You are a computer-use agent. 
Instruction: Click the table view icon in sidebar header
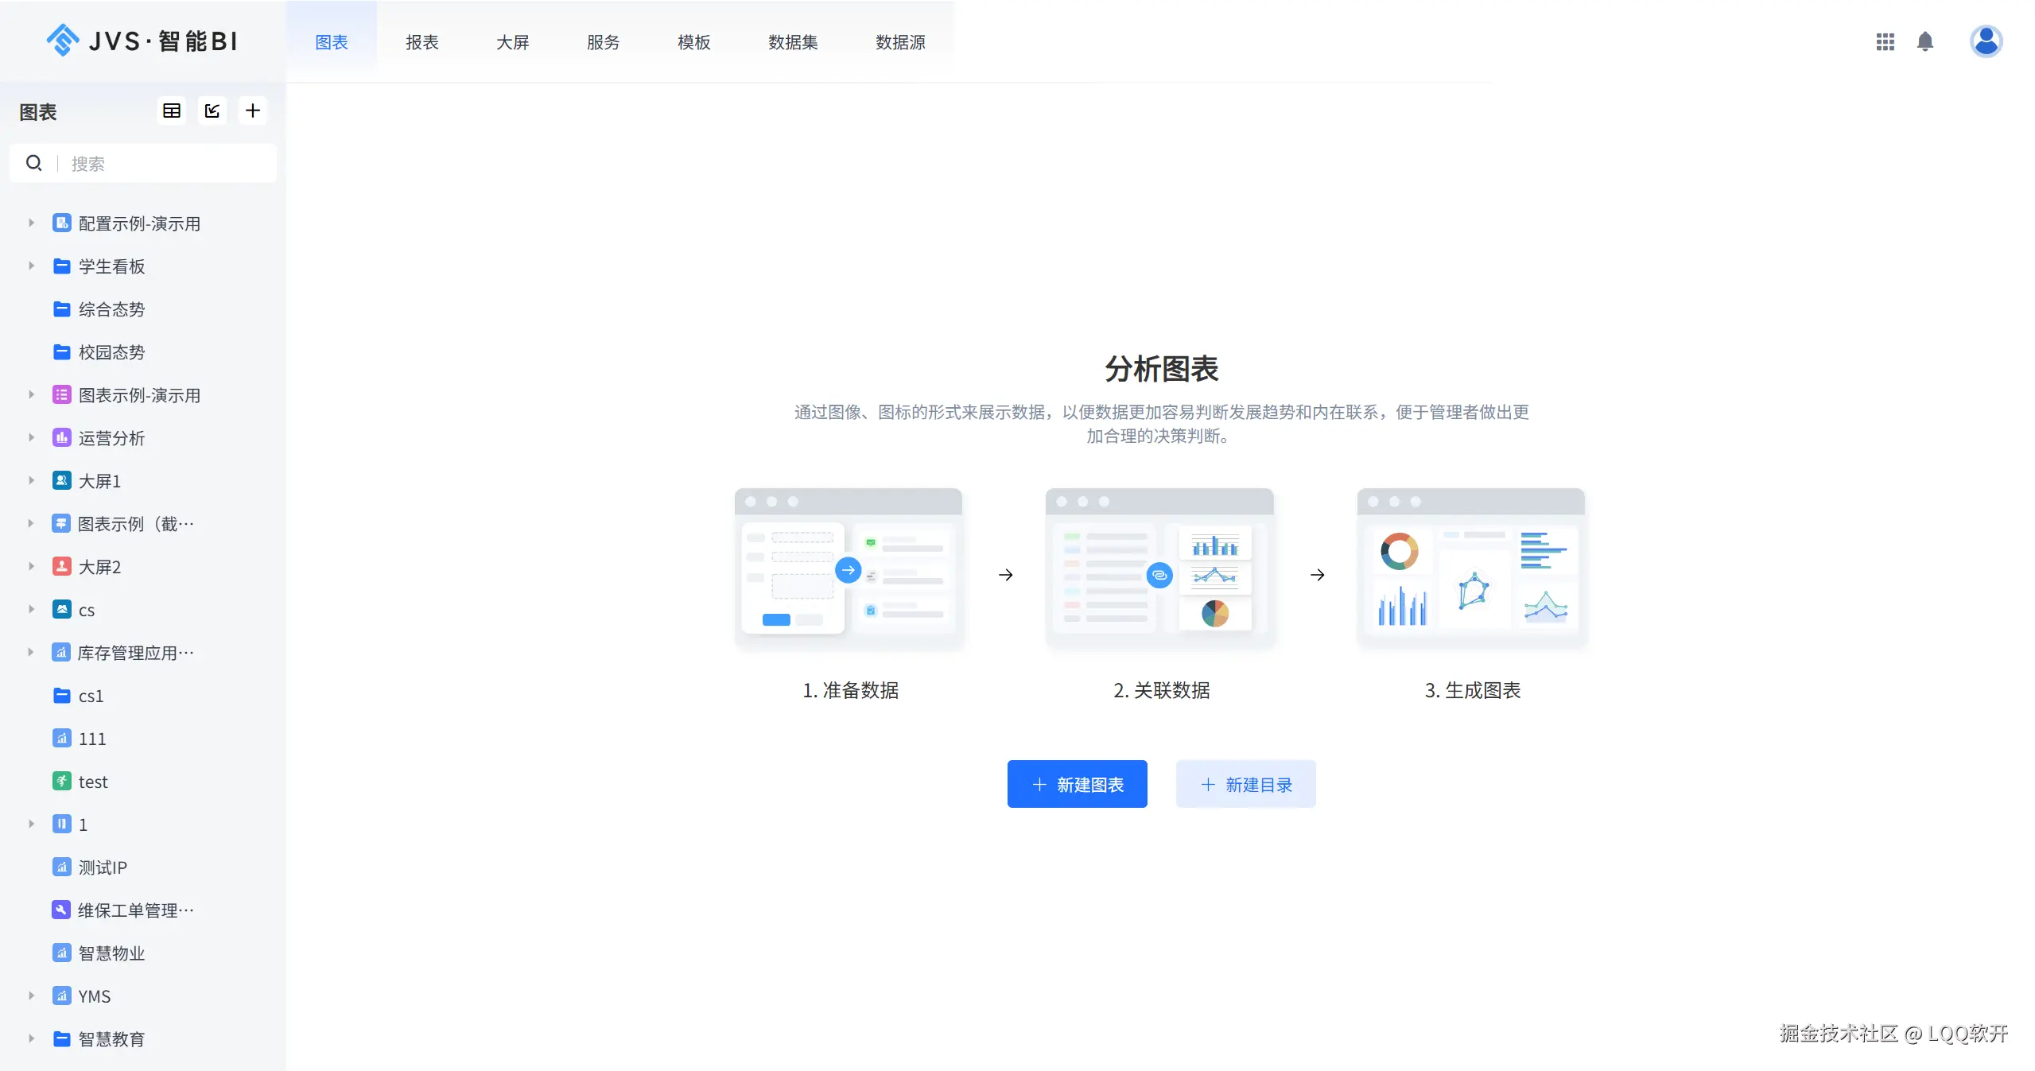(172, 111)
